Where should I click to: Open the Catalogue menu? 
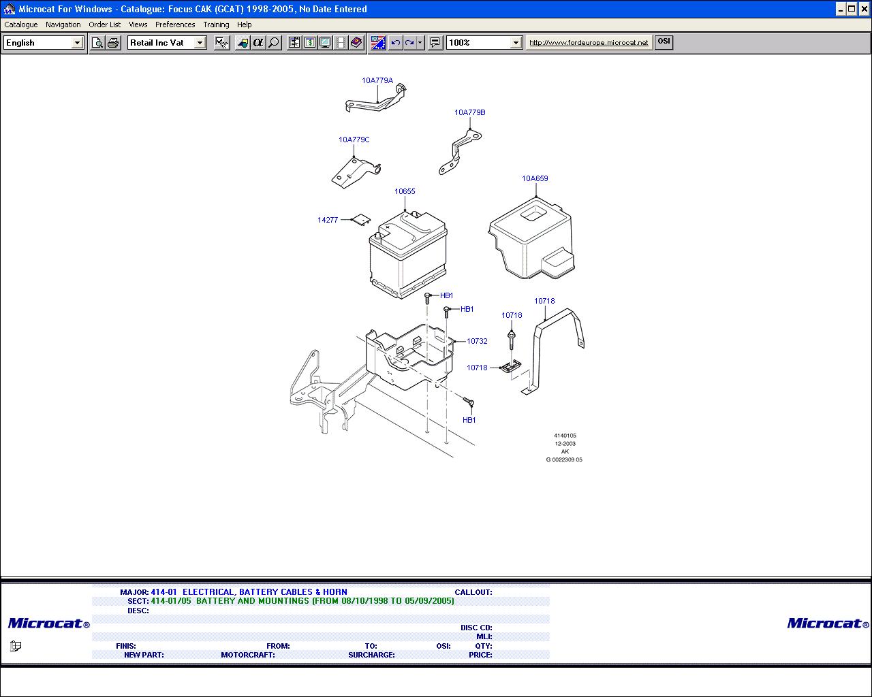click(x=21, y=25)
